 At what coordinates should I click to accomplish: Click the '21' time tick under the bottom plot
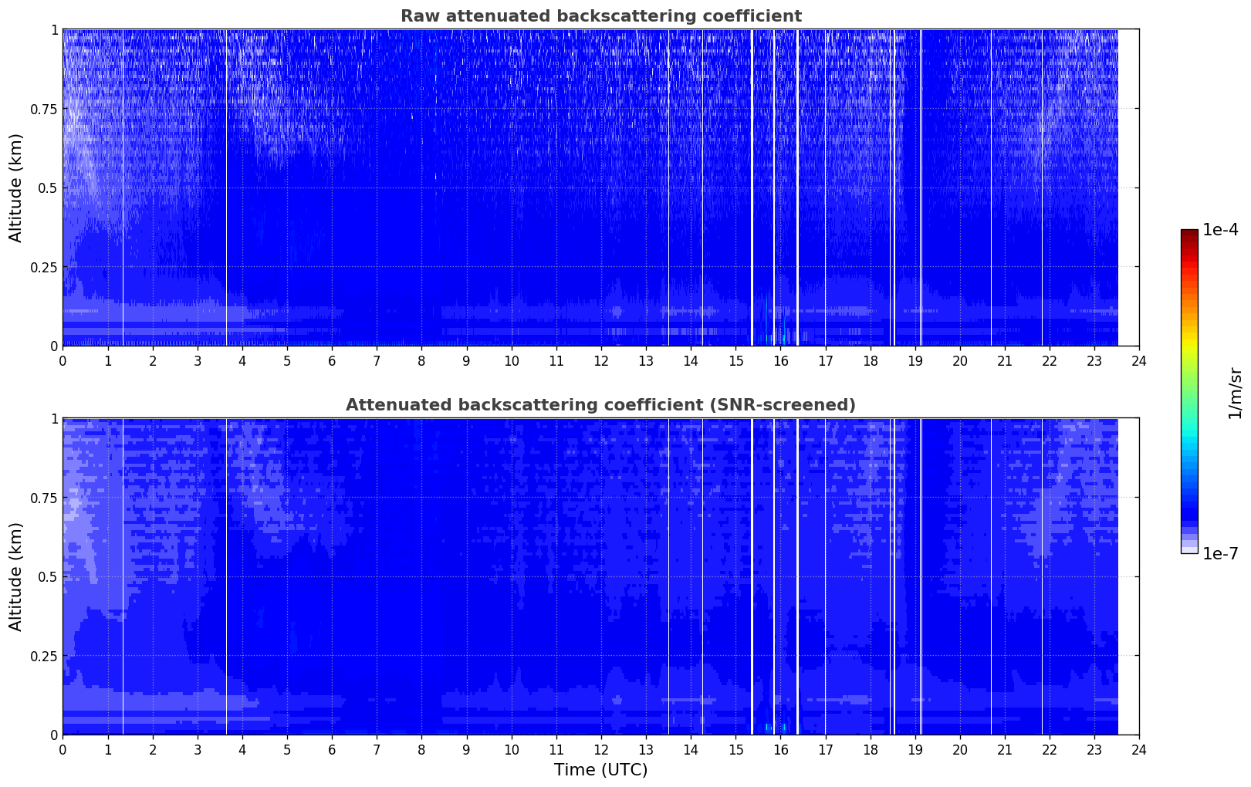1005,749
